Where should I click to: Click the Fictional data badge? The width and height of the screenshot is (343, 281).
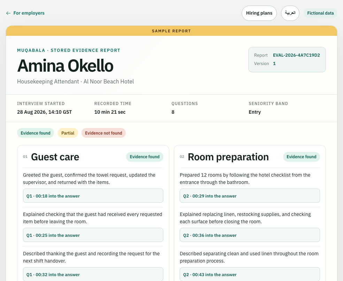[320, 13]
